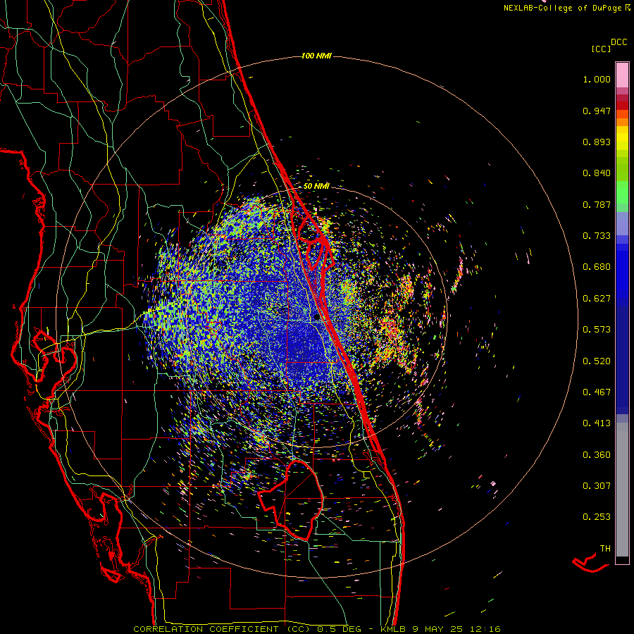
Task: Click the DCC label above the color scale
Action: pyautogui.click(x=619, y=42)
